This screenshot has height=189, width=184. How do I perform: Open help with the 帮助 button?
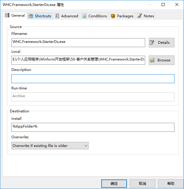pyautogui.click(x=171, y=184)
